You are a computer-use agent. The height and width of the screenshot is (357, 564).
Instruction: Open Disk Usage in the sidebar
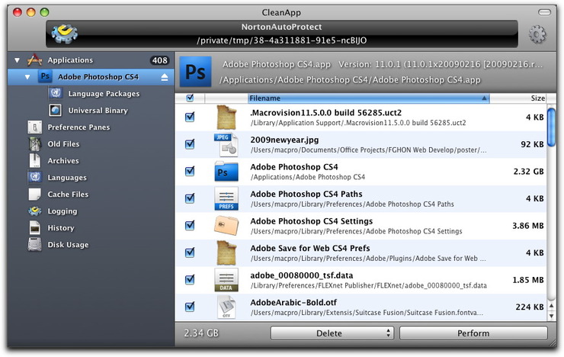tap(68, 245)
